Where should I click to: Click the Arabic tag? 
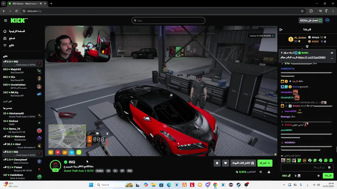click(100, 171)
